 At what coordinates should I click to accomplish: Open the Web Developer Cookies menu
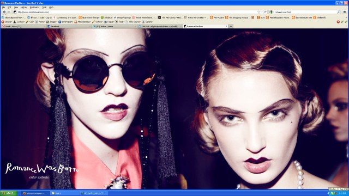click(x=19, y=22)
